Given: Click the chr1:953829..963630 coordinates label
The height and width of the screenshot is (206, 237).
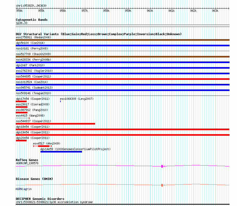Looking at the screenshot, I should click(x=31, y=6).
